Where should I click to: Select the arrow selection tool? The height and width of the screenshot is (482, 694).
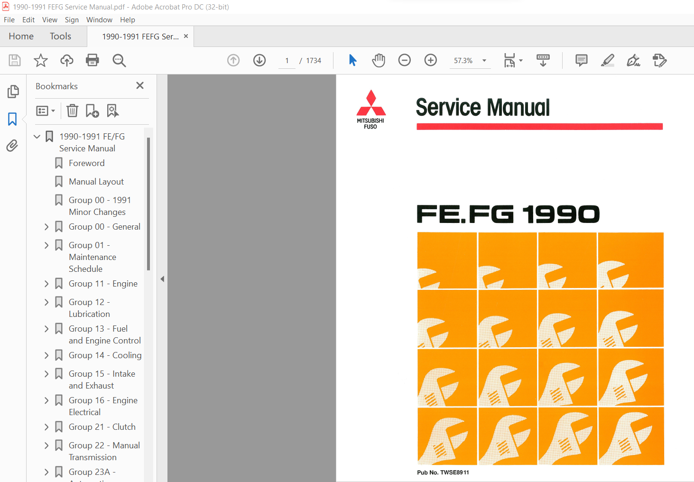pos(352,60)
